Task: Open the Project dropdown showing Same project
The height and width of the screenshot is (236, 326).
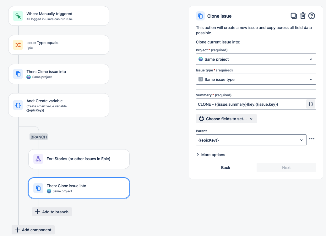Action: coord(256,59)
